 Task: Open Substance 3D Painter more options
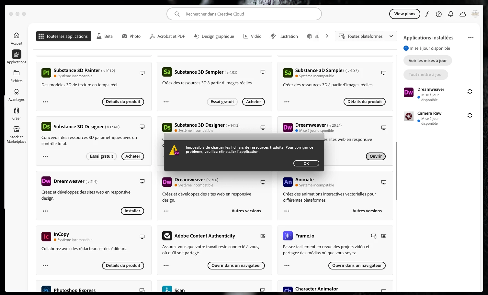(x=45, y=102)
